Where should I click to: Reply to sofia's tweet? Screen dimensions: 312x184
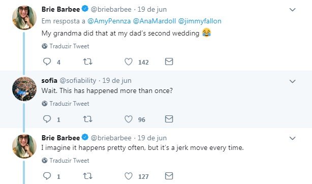(47, 119)
